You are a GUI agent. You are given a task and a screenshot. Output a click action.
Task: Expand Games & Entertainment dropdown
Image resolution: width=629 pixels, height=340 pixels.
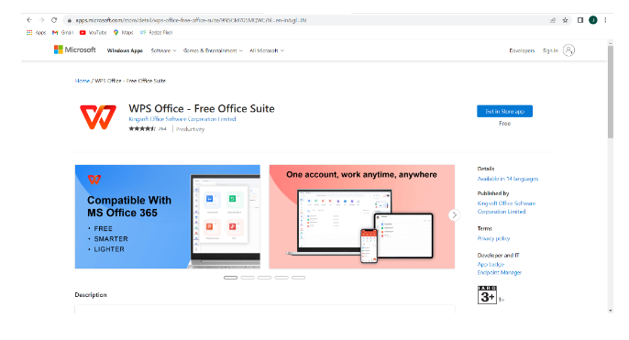[213, 50]
